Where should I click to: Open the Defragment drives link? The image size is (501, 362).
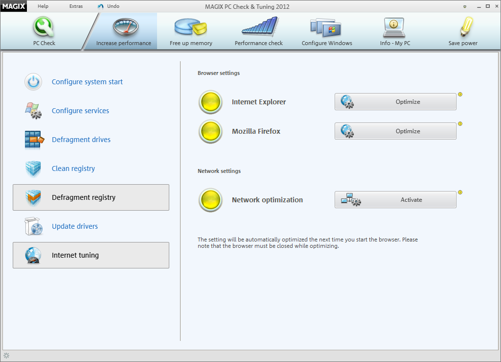tap(81, 140)
